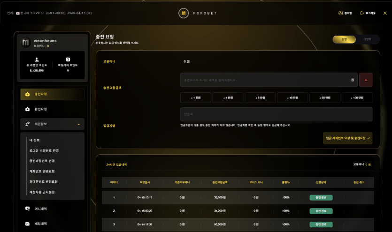Click the 마일리지 포인트 icon
This screenshot has width=392, height=232.
tap(68, 60)
